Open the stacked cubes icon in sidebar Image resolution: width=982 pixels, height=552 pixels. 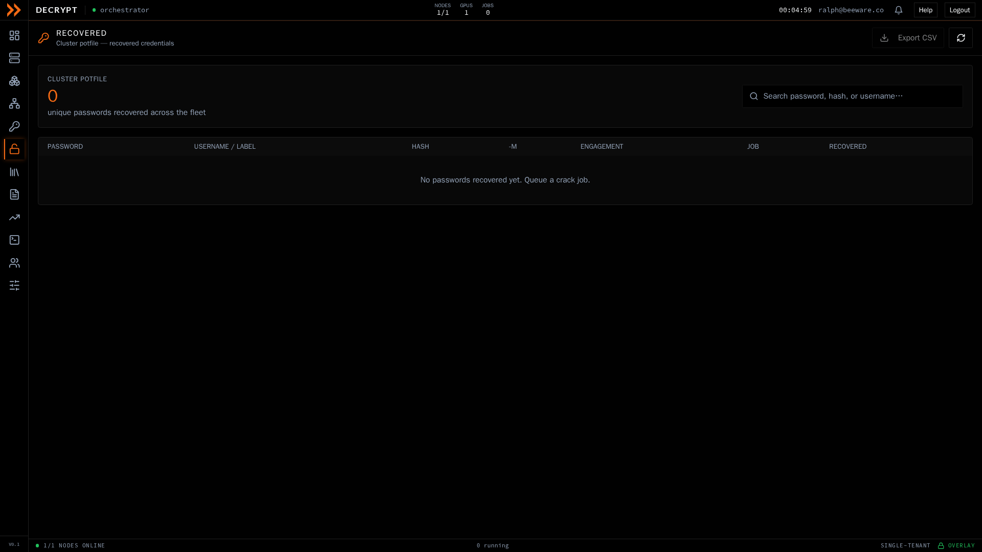point(14,81)
